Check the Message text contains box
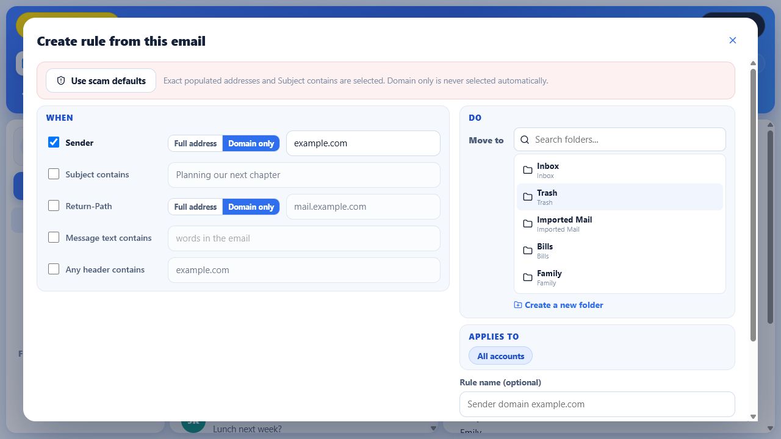This screenshot has height=439, width=781. point(54,237)
